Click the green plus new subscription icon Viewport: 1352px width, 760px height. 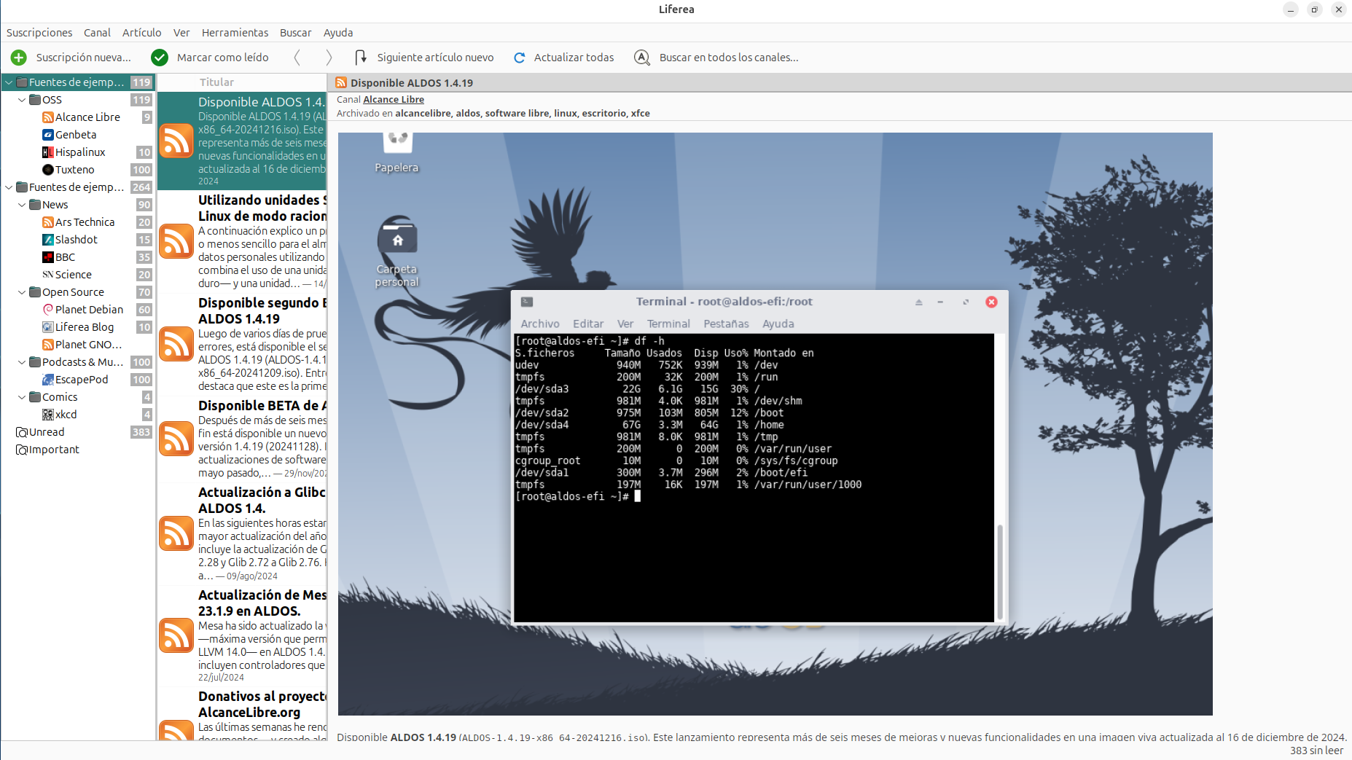click(19, 58)
